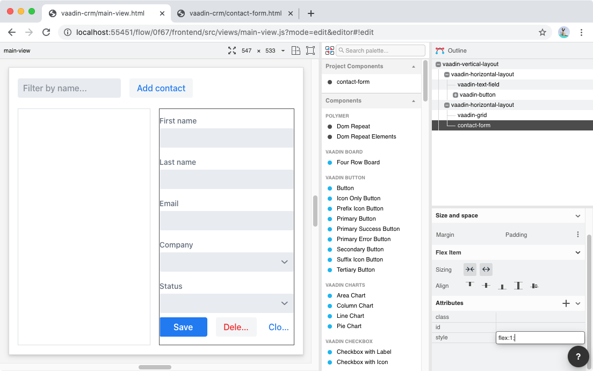
Task: Select the align top icon
Action: 470,286
